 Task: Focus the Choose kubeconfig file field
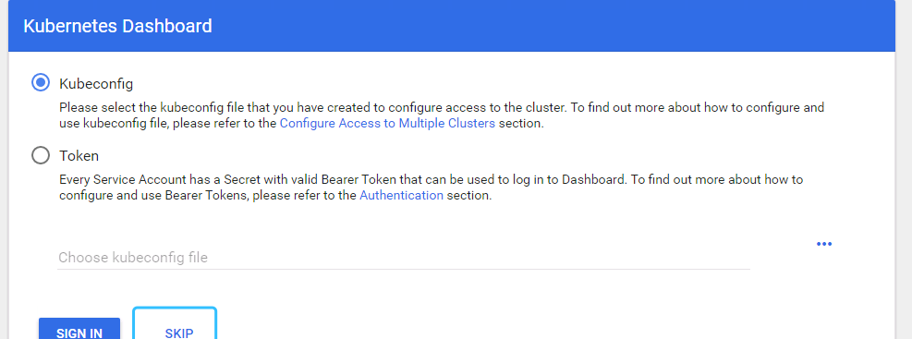(404, 257)
